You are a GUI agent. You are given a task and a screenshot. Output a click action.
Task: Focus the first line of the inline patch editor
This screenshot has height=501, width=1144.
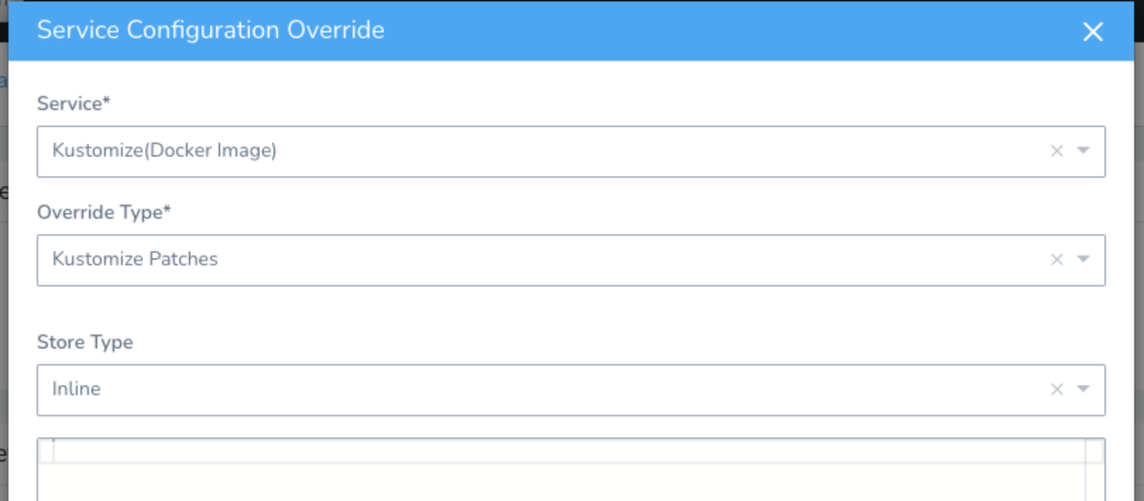point(569,451)
